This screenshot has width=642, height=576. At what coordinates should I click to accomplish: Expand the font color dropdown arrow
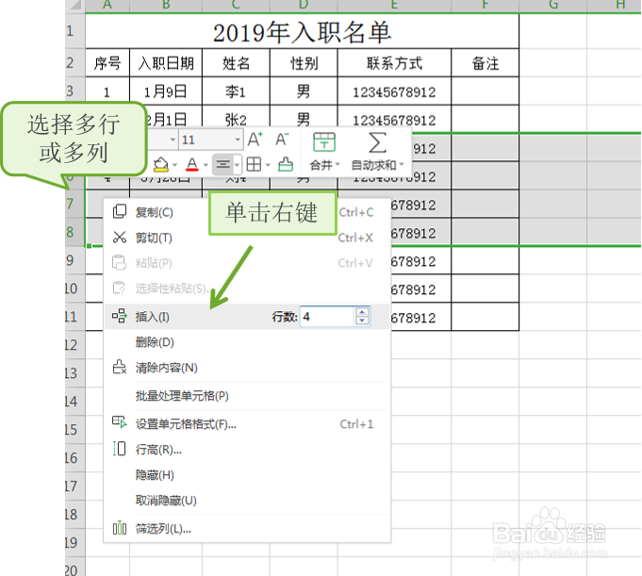[206, 165]
